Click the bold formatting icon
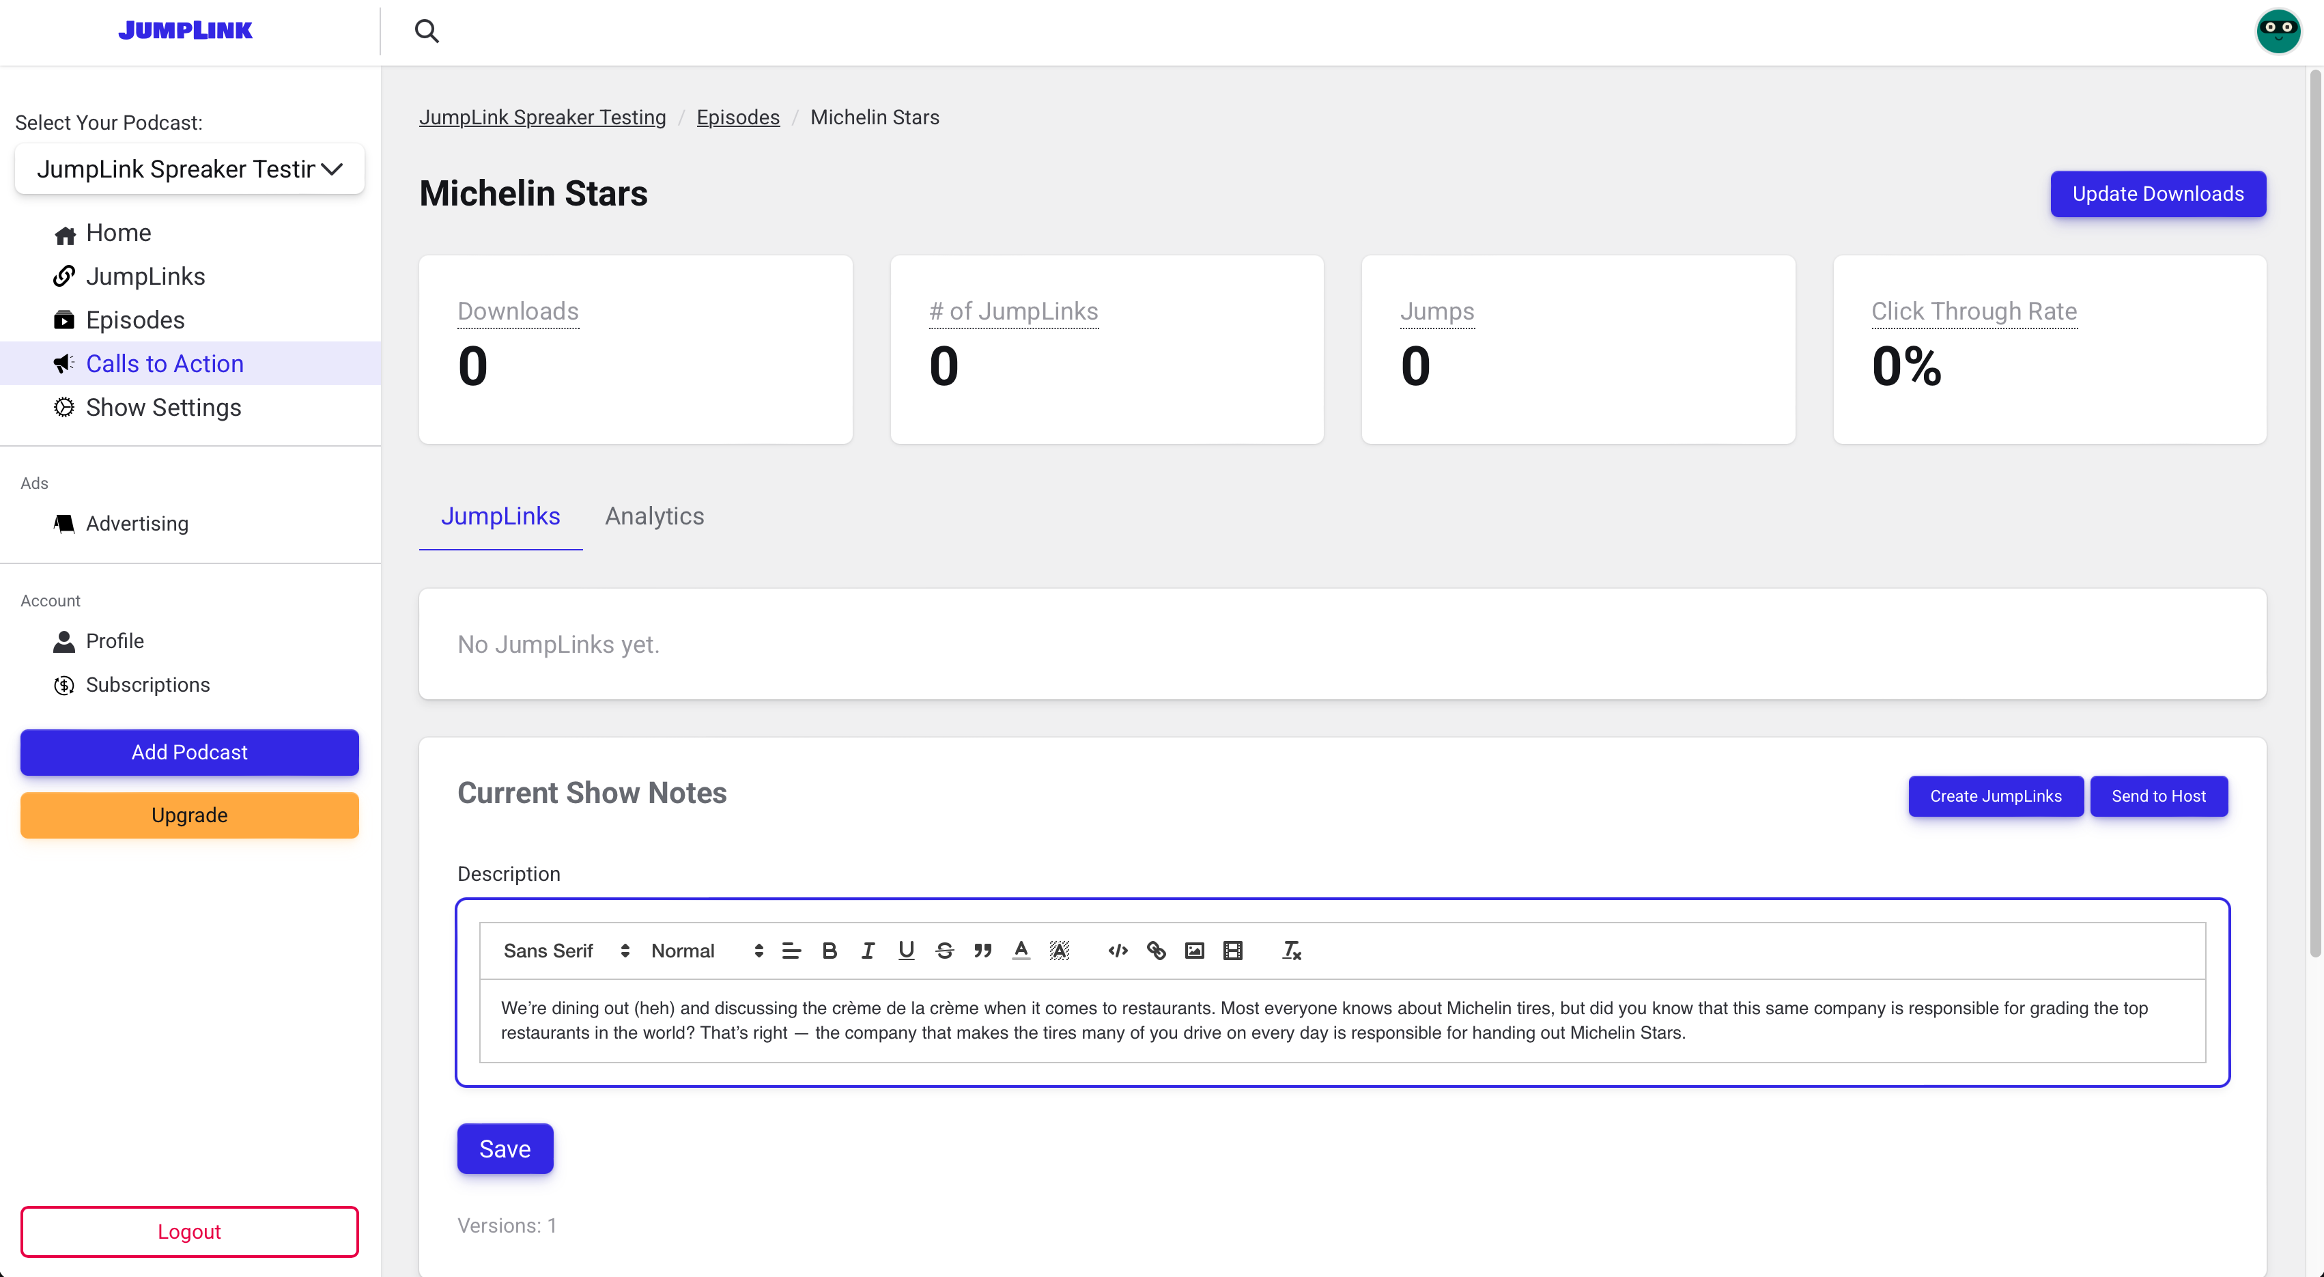 pos(830,950)
